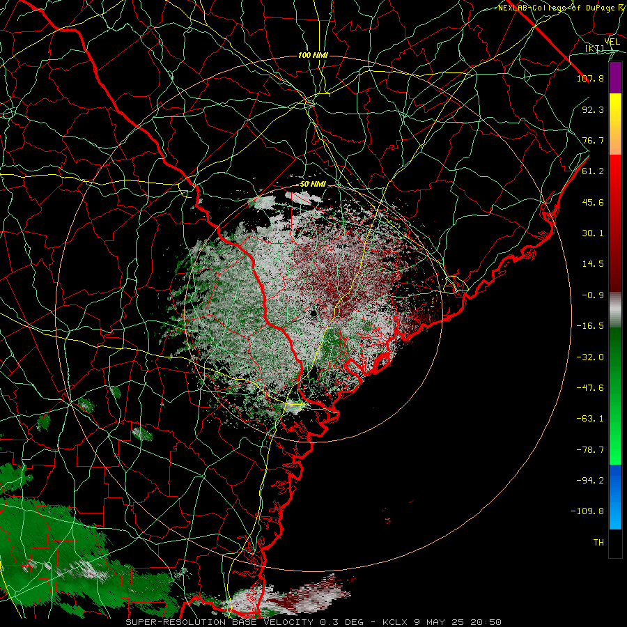Click the 100 NMI range ring label
This screenshot has width=627, height=627.
click(x=313, y=55)
